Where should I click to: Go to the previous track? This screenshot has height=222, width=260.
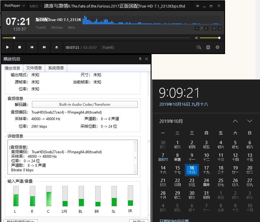[x=32, y=47]
